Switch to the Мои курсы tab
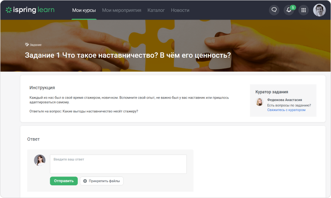 (x=84, y=10)
